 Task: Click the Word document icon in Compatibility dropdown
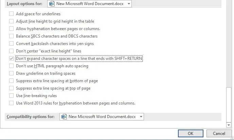[x=64, y=117]
